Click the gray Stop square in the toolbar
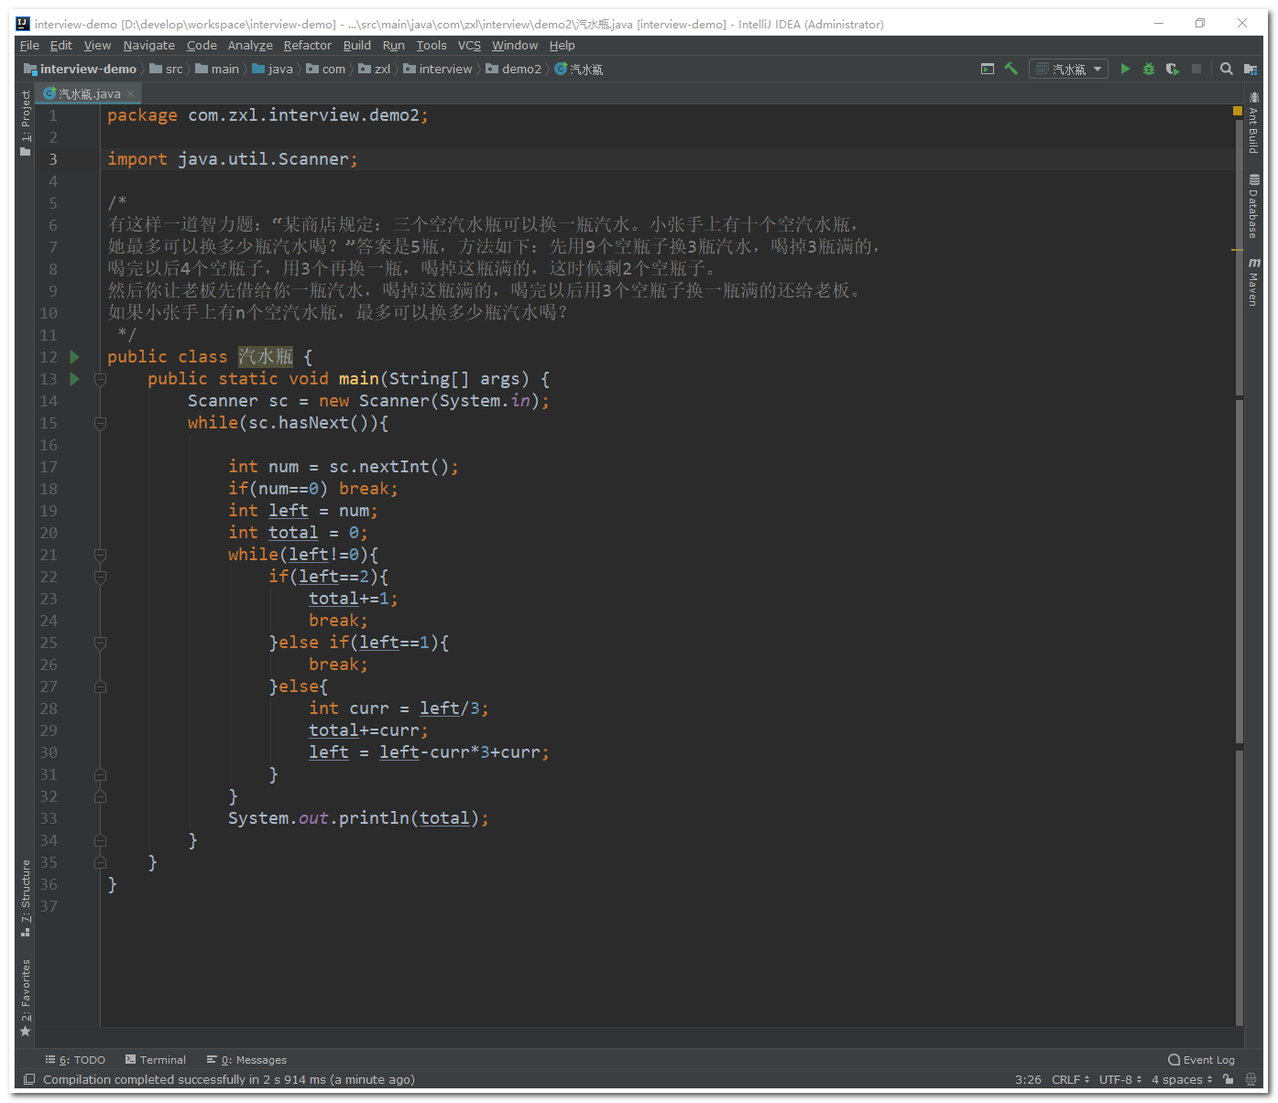The height and width of the screenshot is (1103, 1278). (1196, 69)
